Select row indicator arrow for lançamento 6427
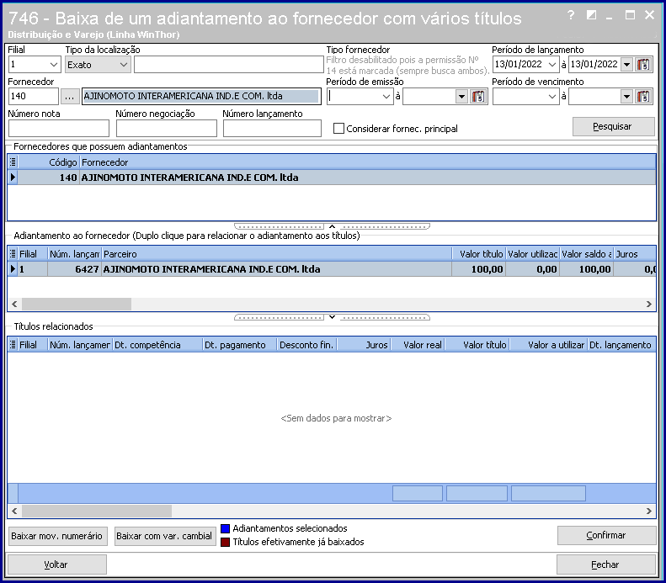The height and width of the screenshot is (583, 666). pos(13,269)
